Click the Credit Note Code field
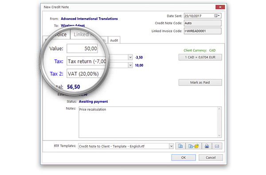The height and width of the screenshot is (175, 266). [203, 23]
